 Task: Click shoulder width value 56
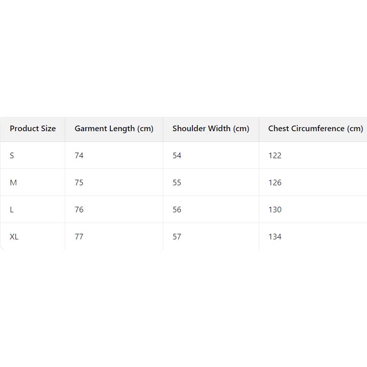coord(177,210)
